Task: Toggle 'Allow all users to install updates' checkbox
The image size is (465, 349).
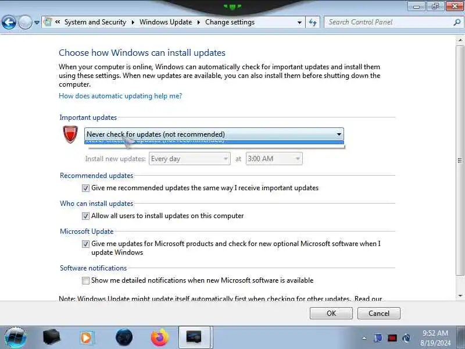Action: pos(85,216)
